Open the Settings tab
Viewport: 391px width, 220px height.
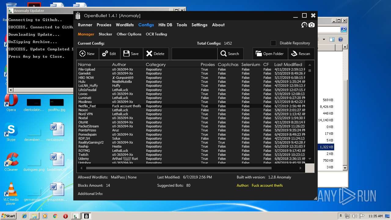(199, 25)
